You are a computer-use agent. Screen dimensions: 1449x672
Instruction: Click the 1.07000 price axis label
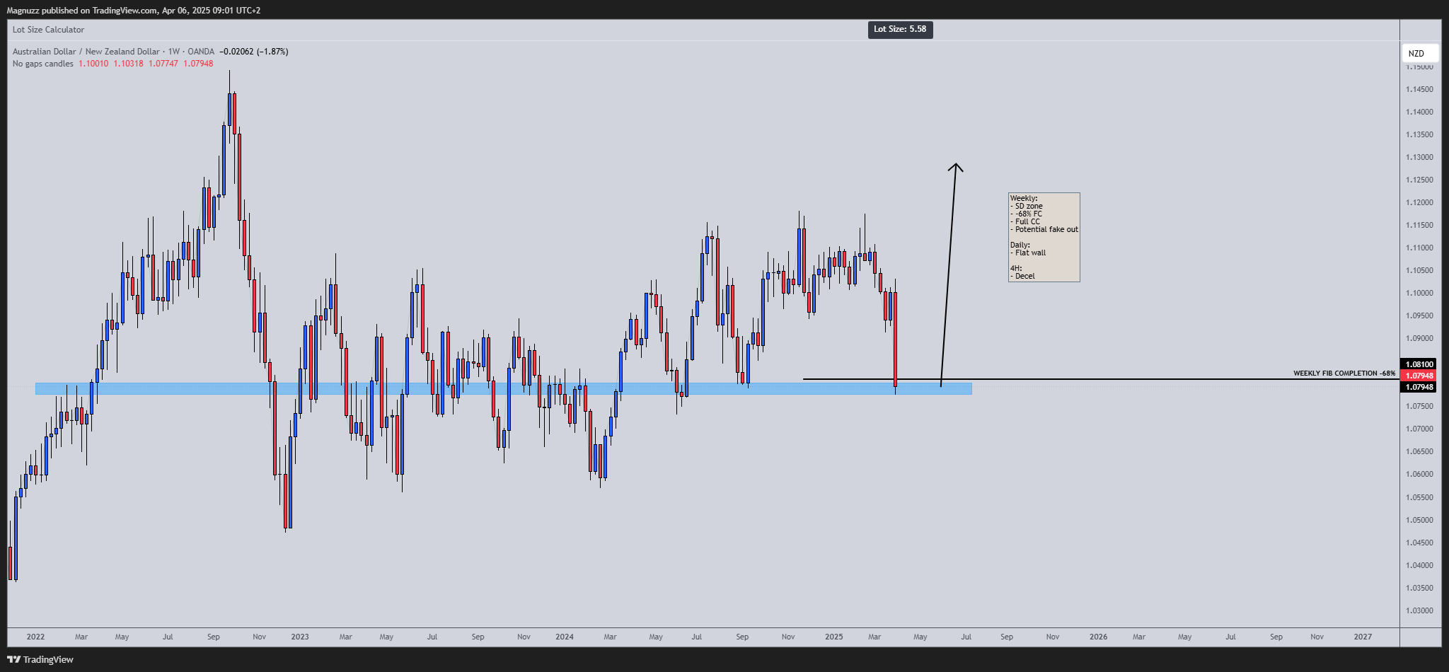click(x=1419, y=429)
